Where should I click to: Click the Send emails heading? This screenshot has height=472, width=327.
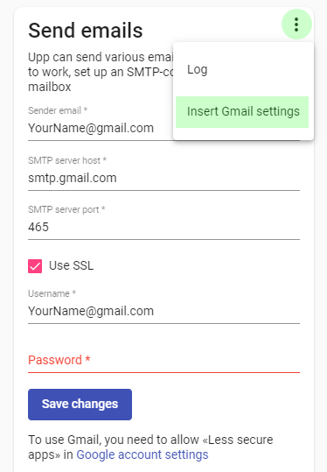coord(86,31)
